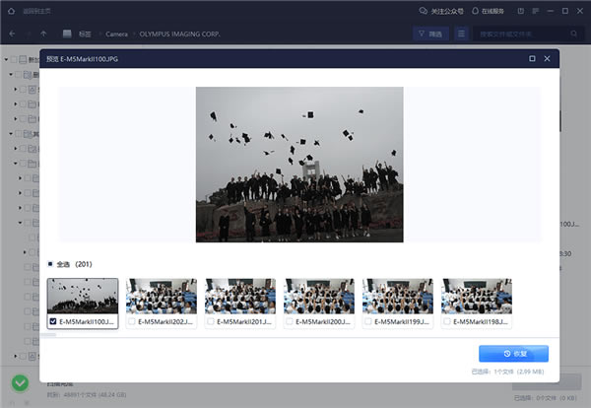Close the E-M5MarkII100.JPG preview dialog
The width and height of the screenshot is (591, 408).
[549, 59]
